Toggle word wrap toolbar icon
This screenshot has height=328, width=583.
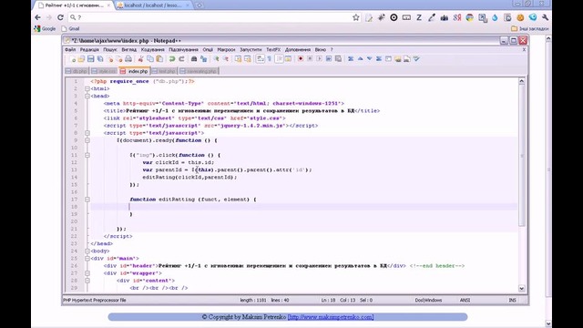(x=261, y=59)
